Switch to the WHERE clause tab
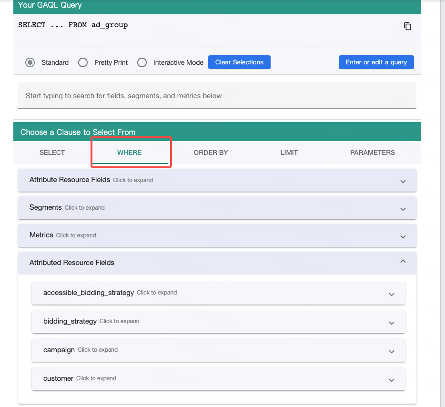Image resolution: width=445 pixels, height=407 pixels. tap(130, 153)
